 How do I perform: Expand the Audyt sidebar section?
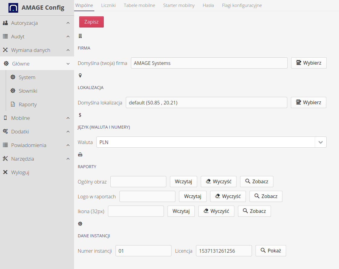[x=68, y=37]
